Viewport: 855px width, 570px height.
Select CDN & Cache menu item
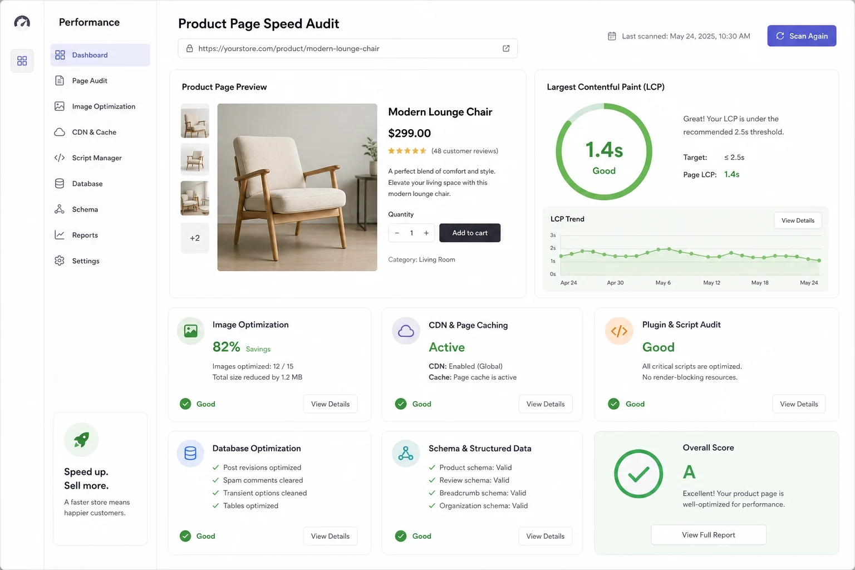point(100,132)
